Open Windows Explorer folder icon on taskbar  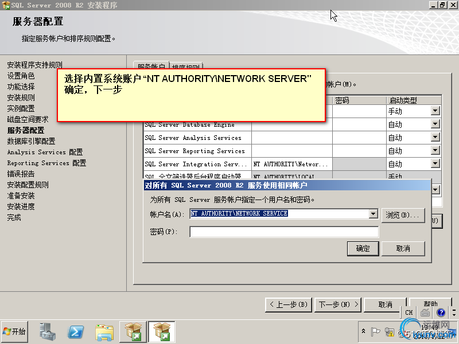[x=104, y=332]
